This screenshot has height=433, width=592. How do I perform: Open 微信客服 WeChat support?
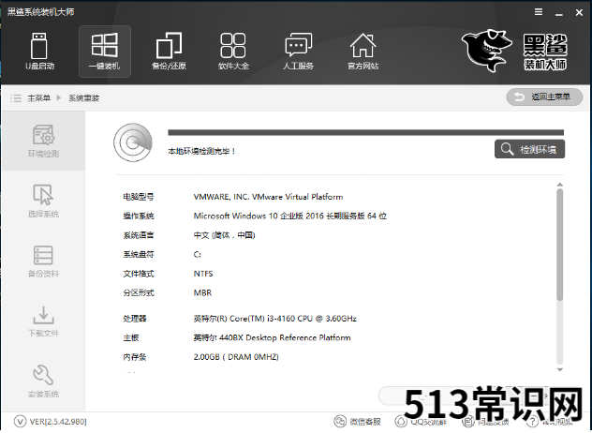pyautogui.click(x=357, y=422)
